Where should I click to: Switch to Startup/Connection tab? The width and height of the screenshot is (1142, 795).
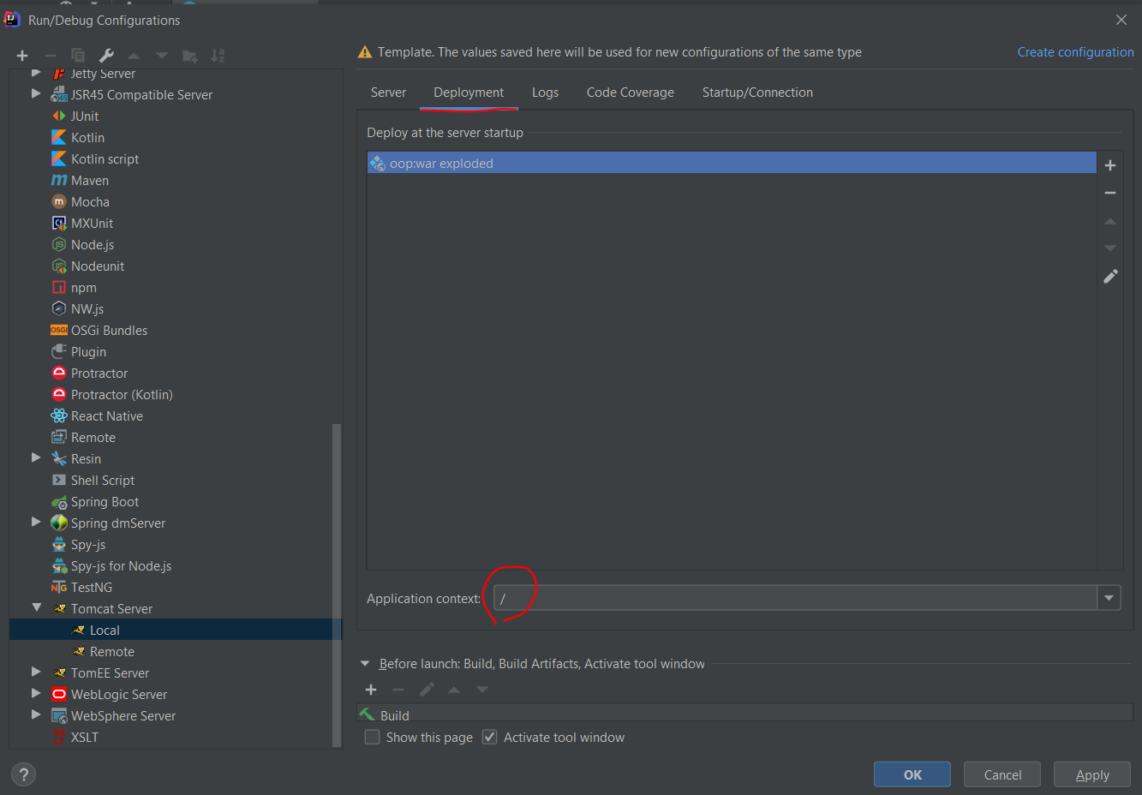757,93
